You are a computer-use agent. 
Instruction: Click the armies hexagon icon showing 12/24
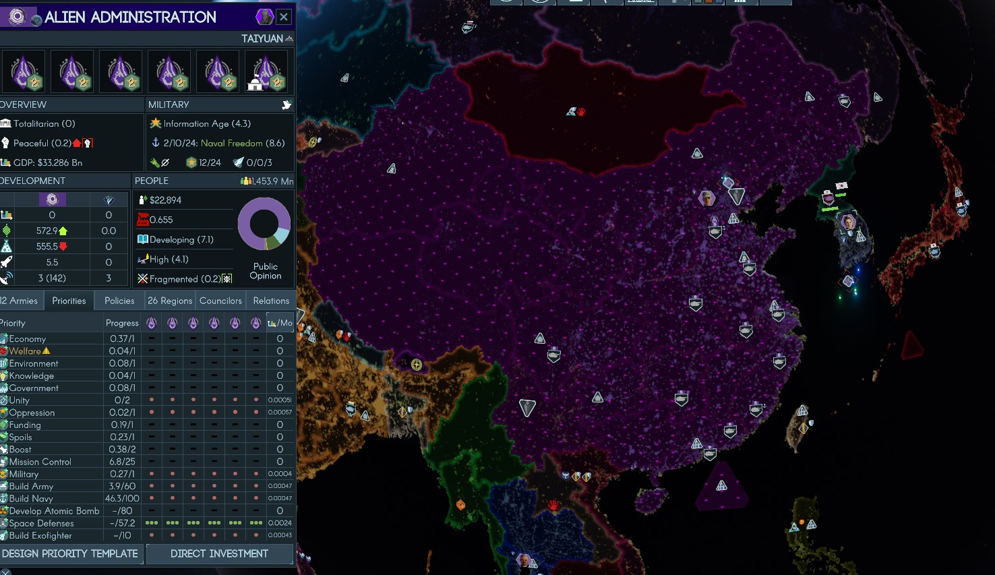(x=191, y=162)
